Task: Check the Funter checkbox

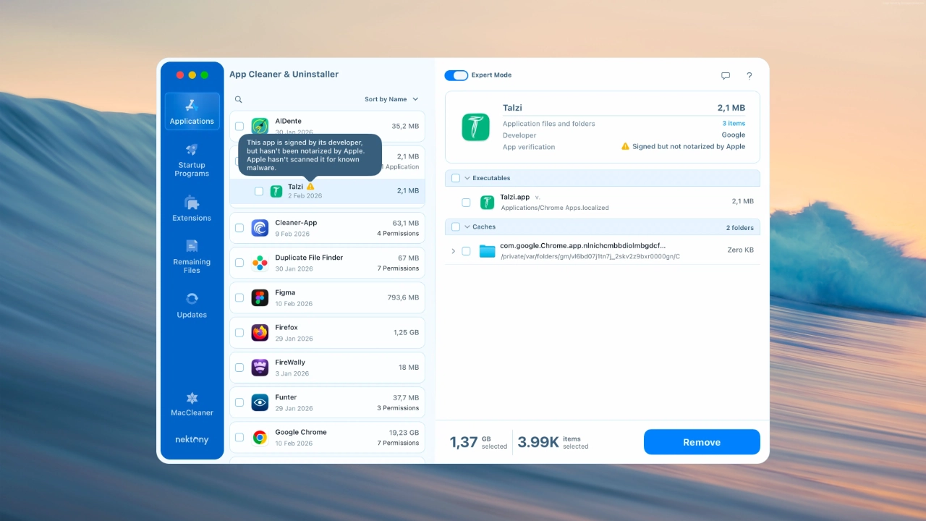Action: click(239, 402)
